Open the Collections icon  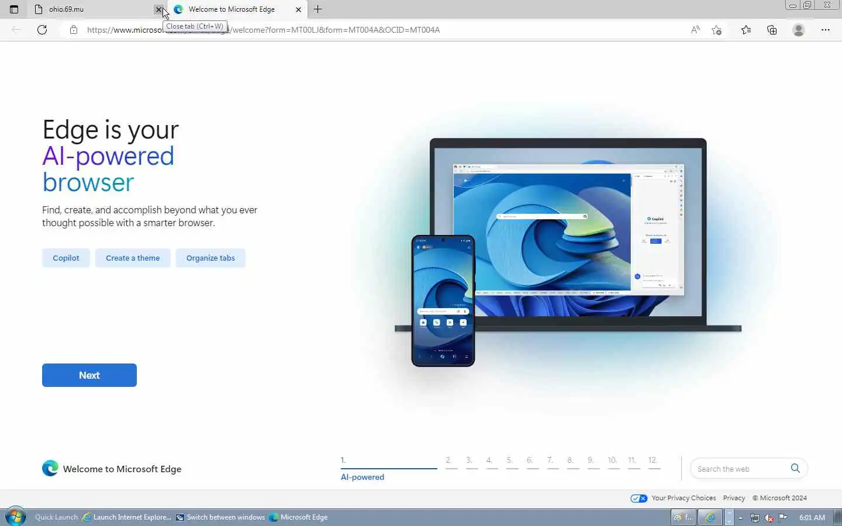[772, 30]
